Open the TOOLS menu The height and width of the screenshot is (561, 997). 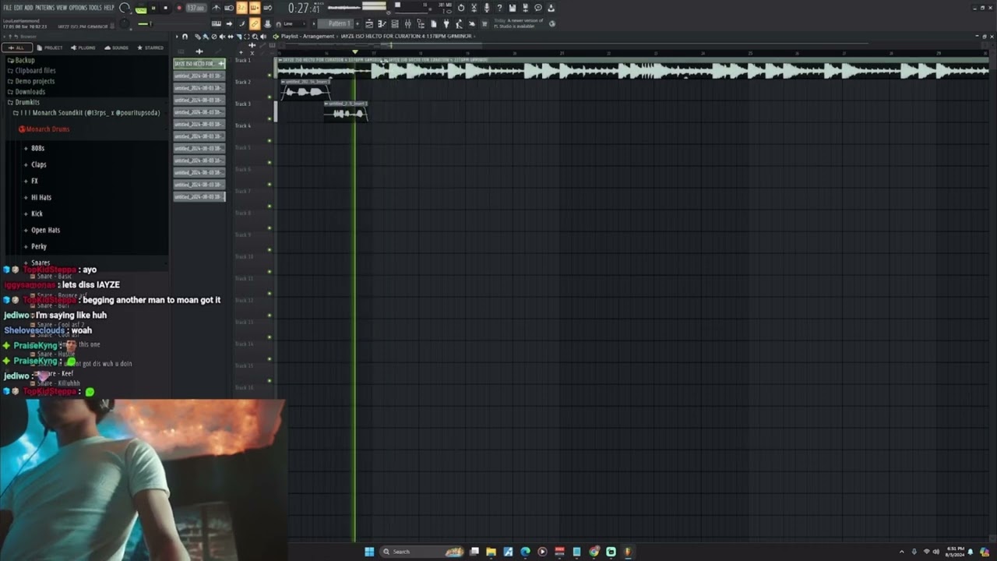[95, 8]
